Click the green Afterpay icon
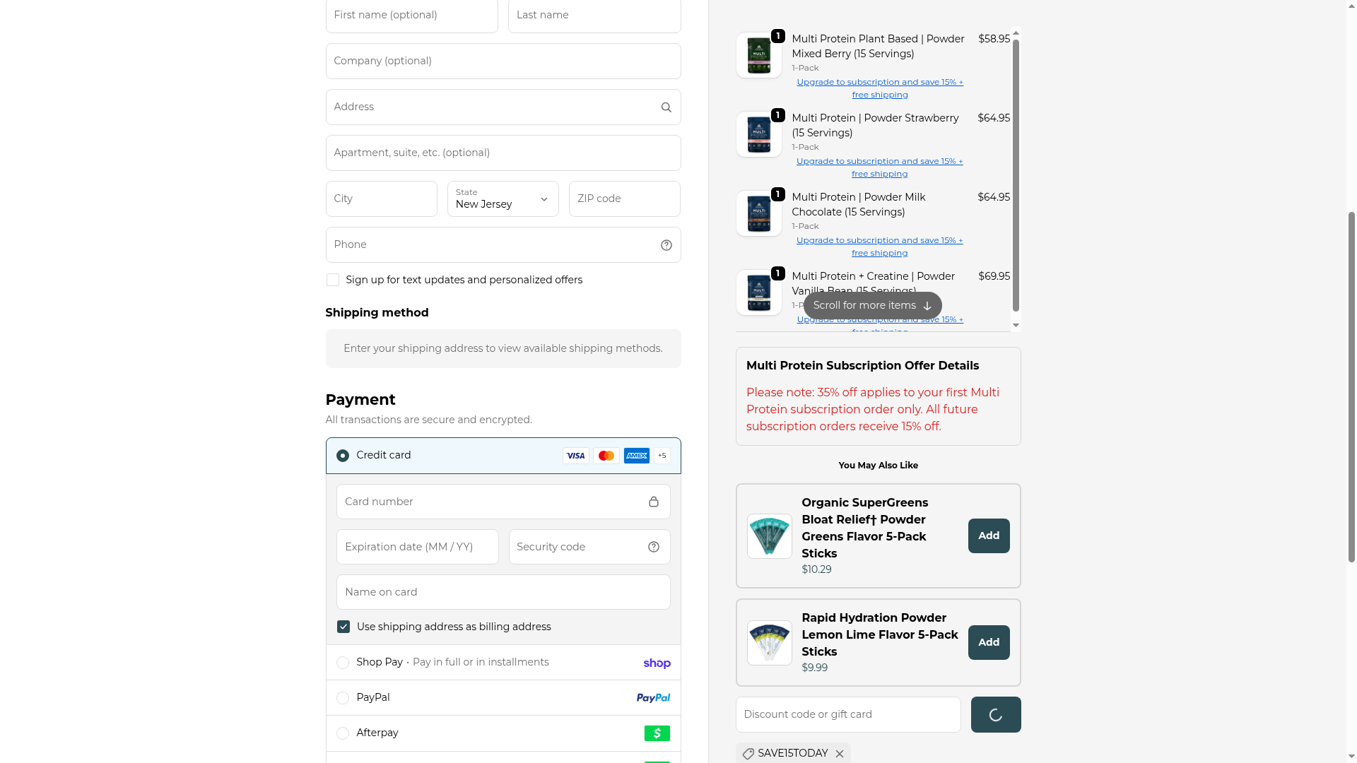Image resolution: width=1357 pixels, height=763 pixels. [657, 733]
